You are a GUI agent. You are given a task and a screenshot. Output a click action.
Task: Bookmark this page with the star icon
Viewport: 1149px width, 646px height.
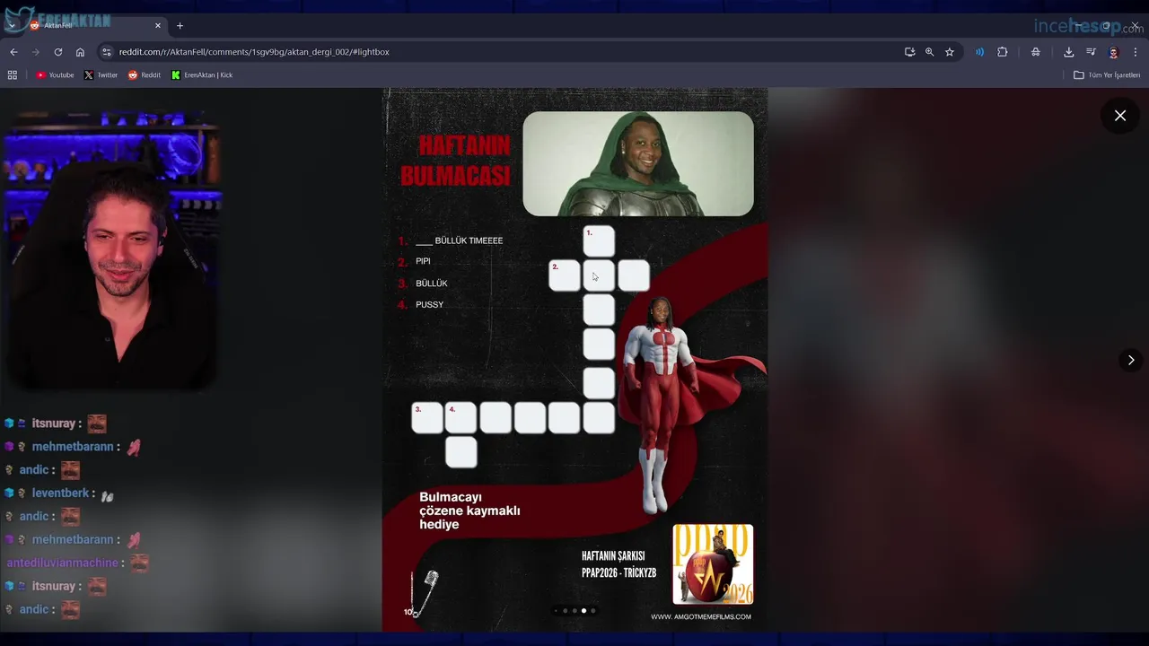click(x=949, y=52)
